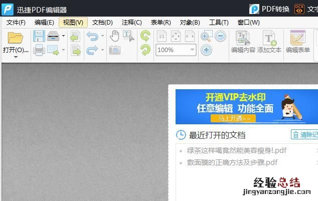Open the 表单(R) menu
The image size is (318, 201).
click(161, 22)
